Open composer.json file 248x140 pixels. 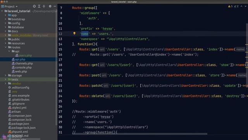(21, 116)
